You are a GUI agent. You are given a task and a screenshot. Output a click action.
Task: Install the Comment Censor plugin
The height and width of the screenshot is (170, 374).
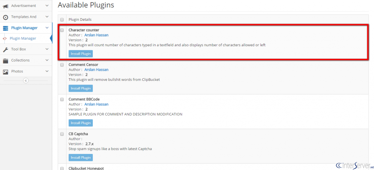[81, 88]
